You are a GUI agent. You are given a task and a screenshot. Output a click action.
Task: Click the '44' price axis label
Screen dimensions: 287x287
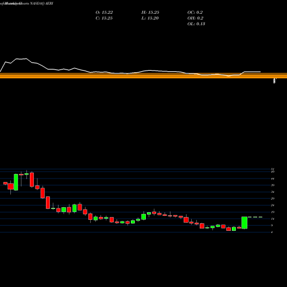[x=273, y=179]
